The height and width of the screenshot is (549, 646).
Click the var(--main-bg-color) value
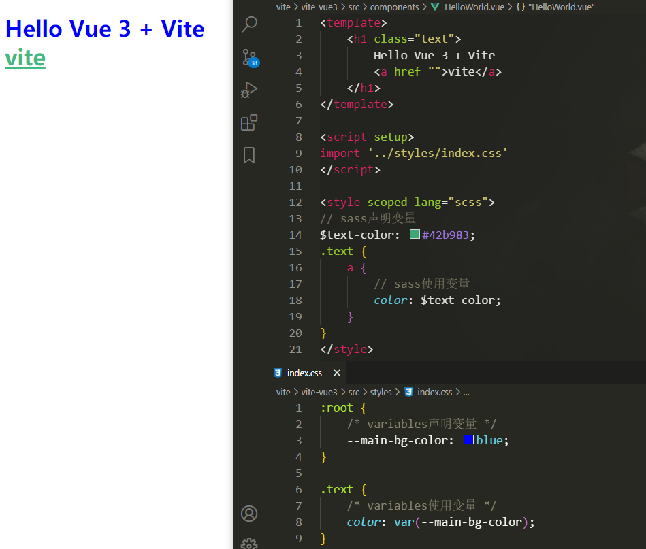point(460,522)
